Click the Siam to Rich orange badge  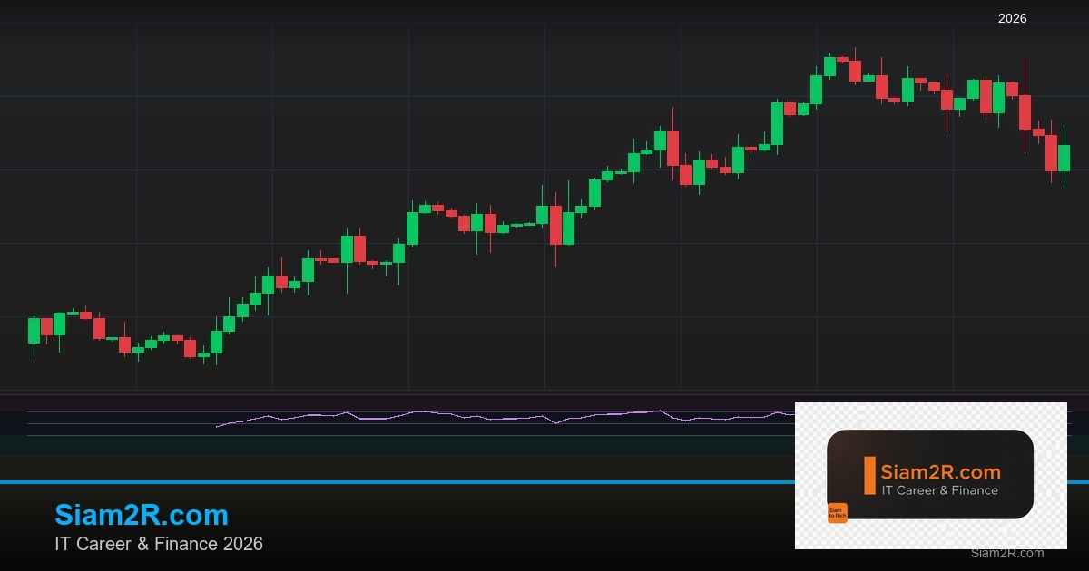coord(838,510)
